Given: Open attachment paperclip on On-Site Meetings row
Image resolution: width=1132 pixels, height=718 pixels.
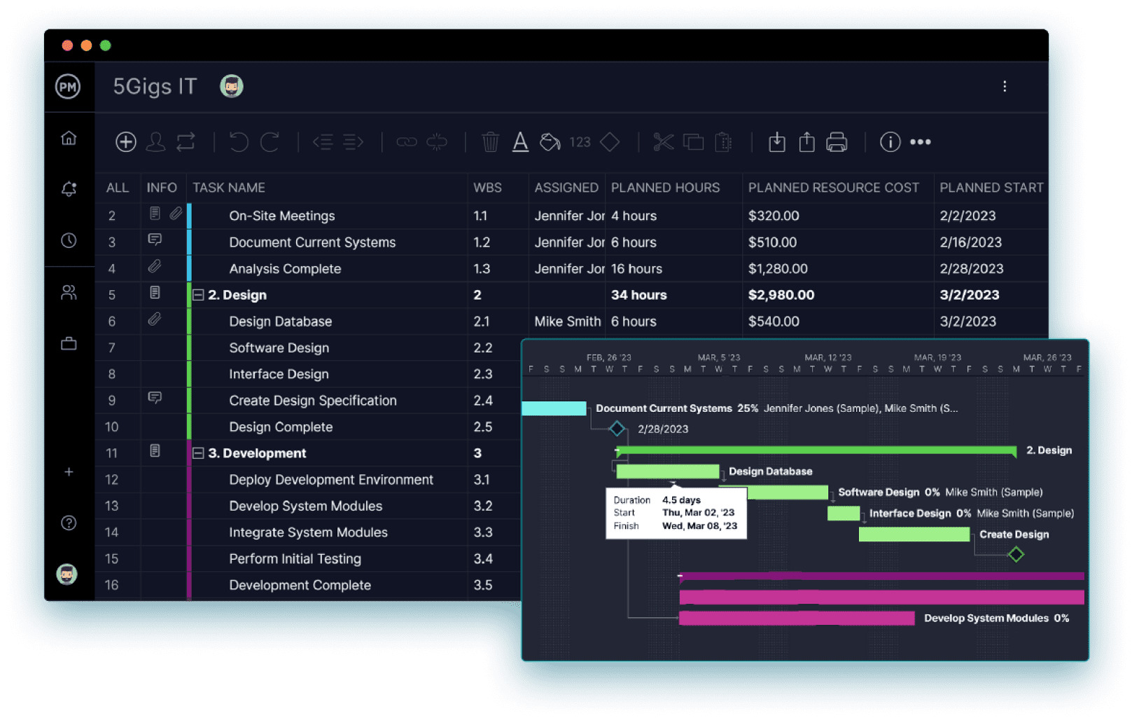Looking at the screenshot, I should click(x=176, y=213).
